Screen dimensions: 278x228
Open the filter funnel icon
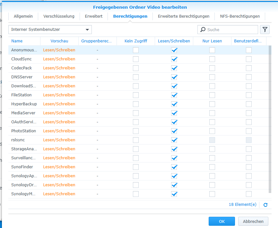[265, 30]
